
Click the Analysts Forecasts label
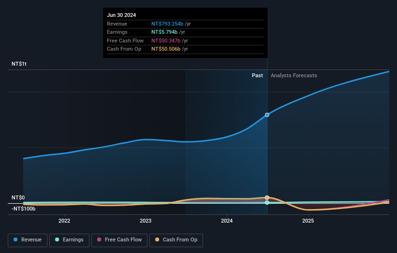(294, 76)
